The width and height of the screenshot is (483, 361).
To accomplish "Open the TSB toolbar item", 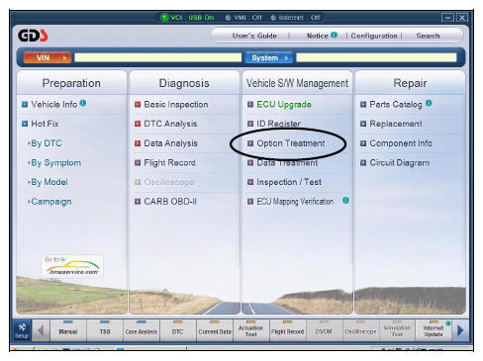I will (105, 330).
